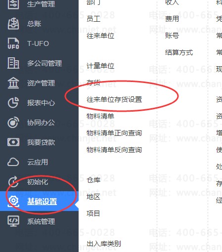This screenshot has width=222, height=252.
Task: Click the 我要贷款 money icon
Action: pos(13,142)
